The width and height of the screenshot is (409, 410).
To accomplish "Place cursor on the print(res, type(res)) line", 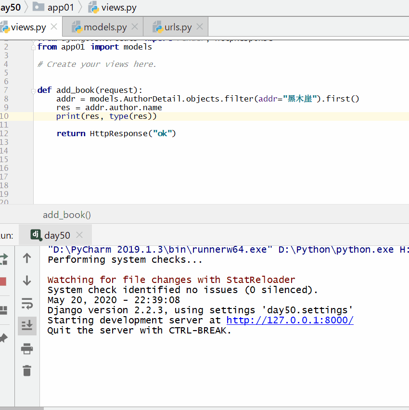I will pyautogui.click(x=106, y=116).
